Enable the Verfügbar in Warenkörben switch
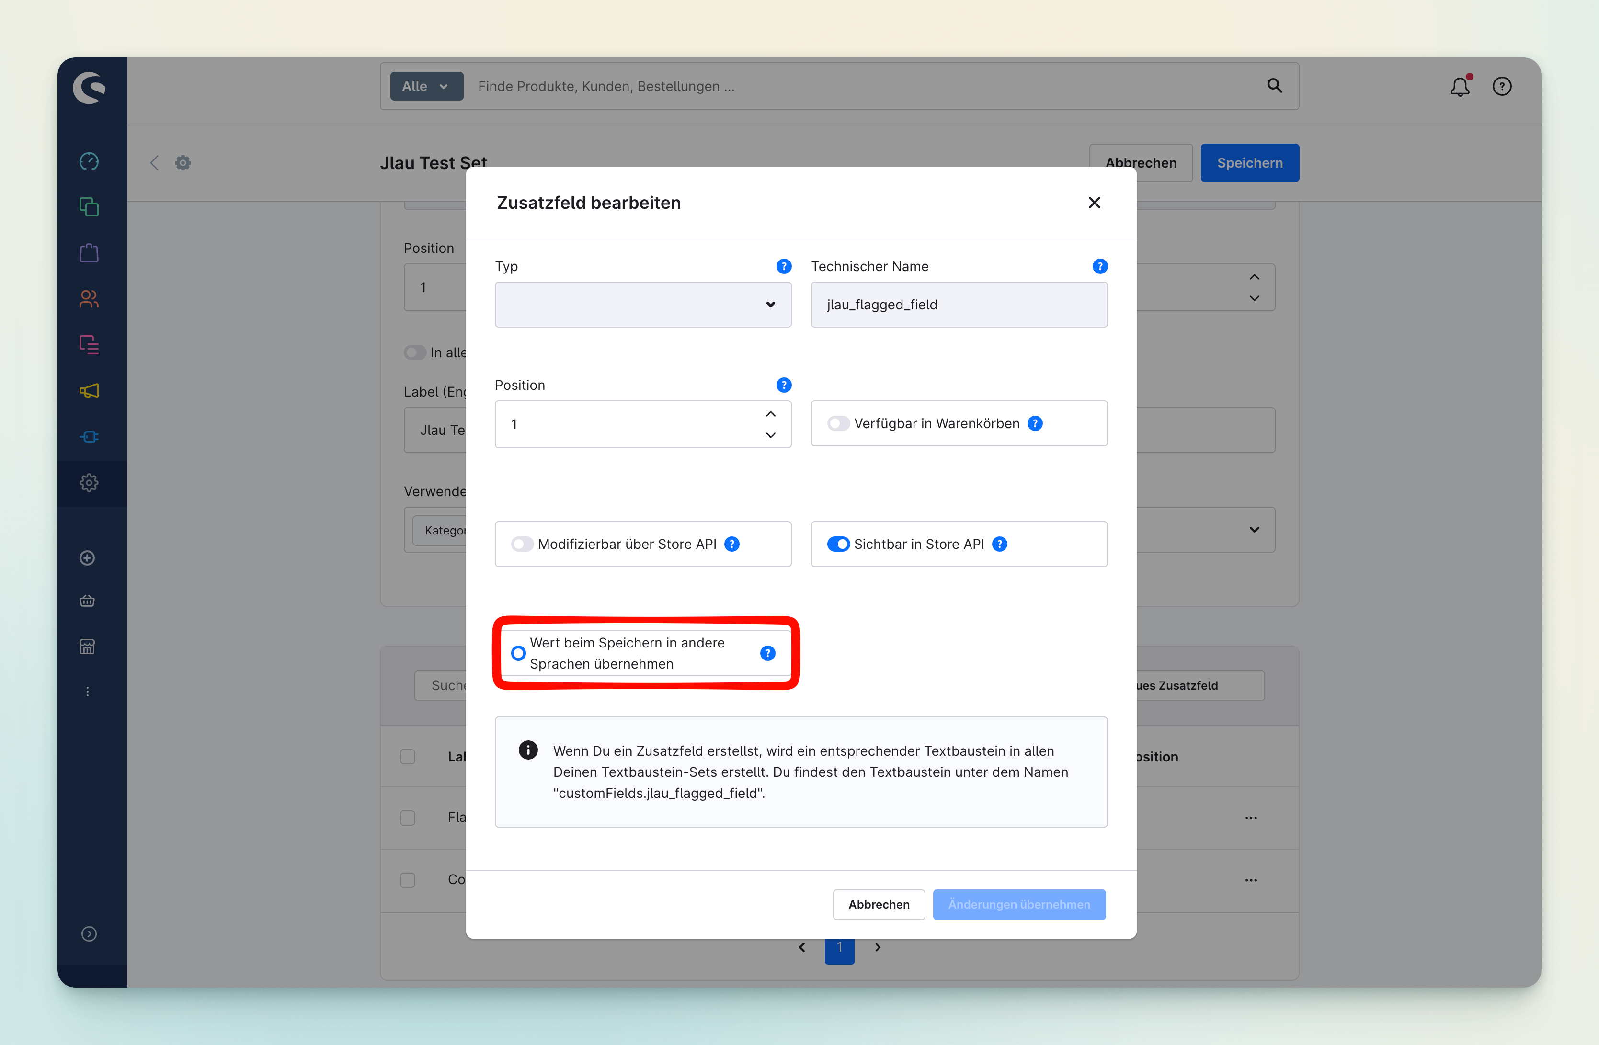The image size is (1599, 1045). coord(838,424)
